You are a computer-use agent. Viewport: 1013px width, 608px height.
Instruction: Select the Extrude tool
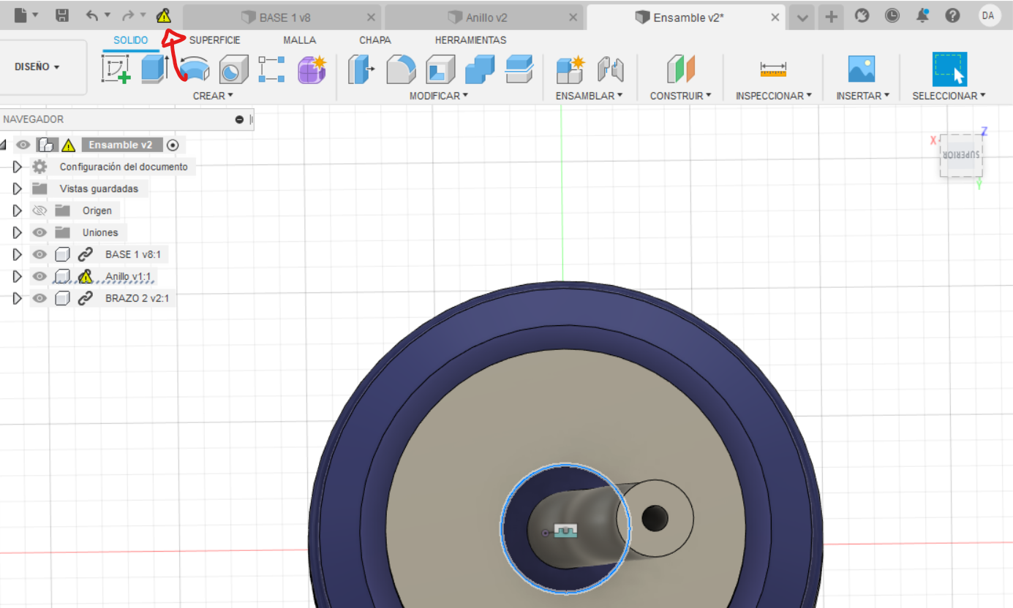point(154,69)
